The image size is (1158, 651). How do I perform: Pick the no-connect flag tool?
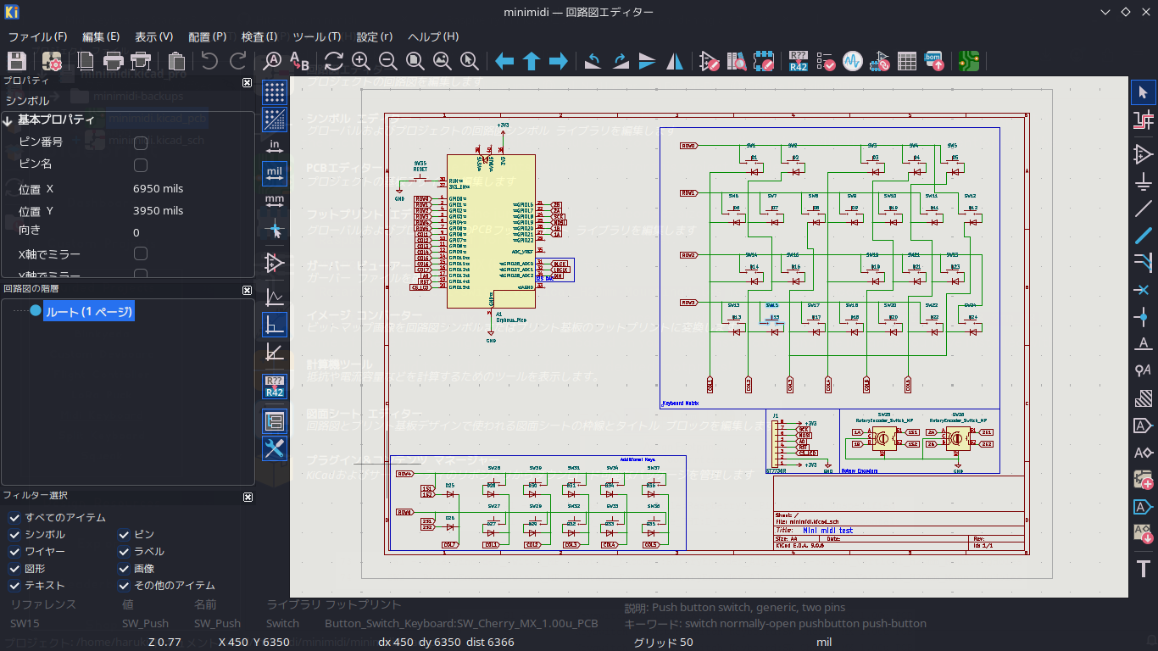pyautogui.click(x=1144, y=290)
